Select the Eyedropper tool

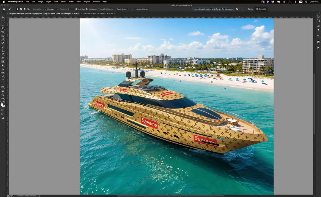(3, 39)
